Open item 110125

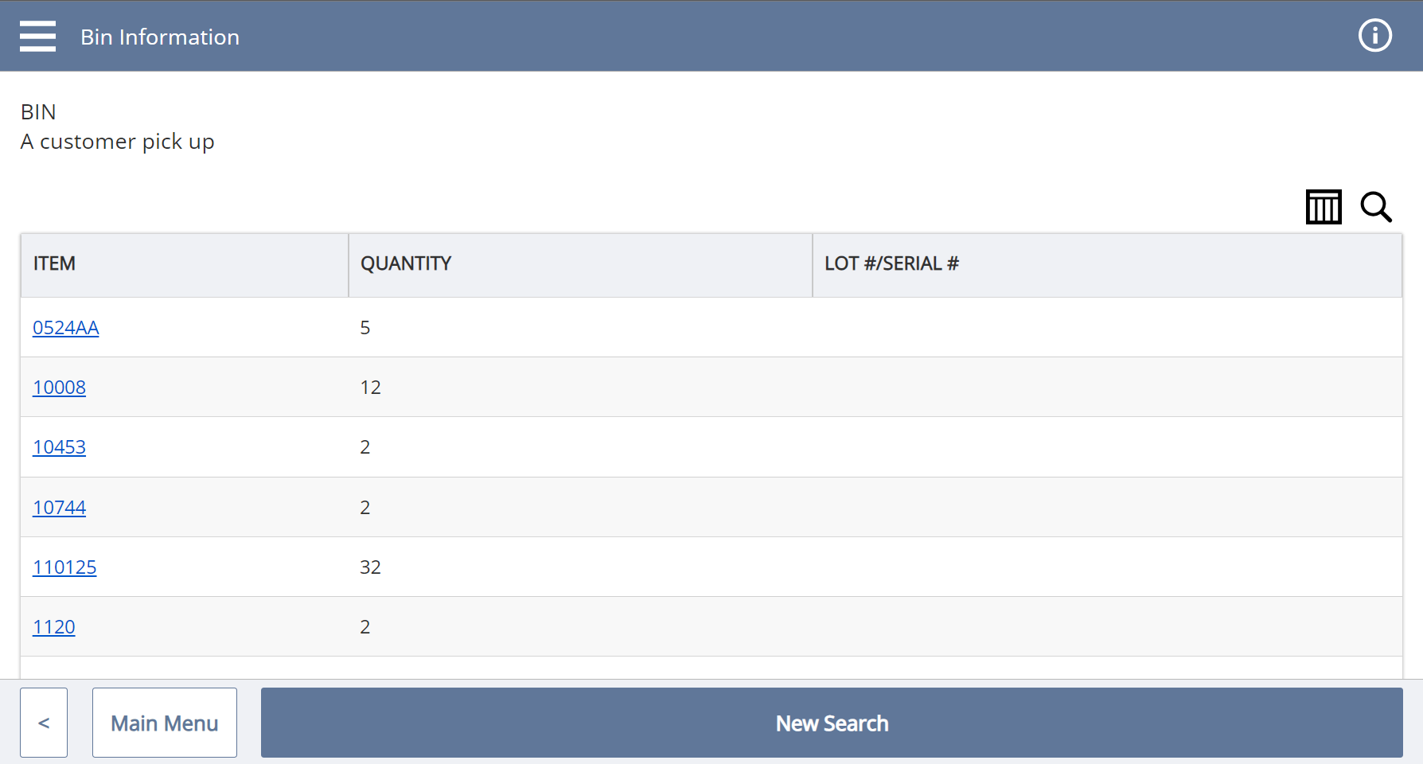tap(64, 567)
